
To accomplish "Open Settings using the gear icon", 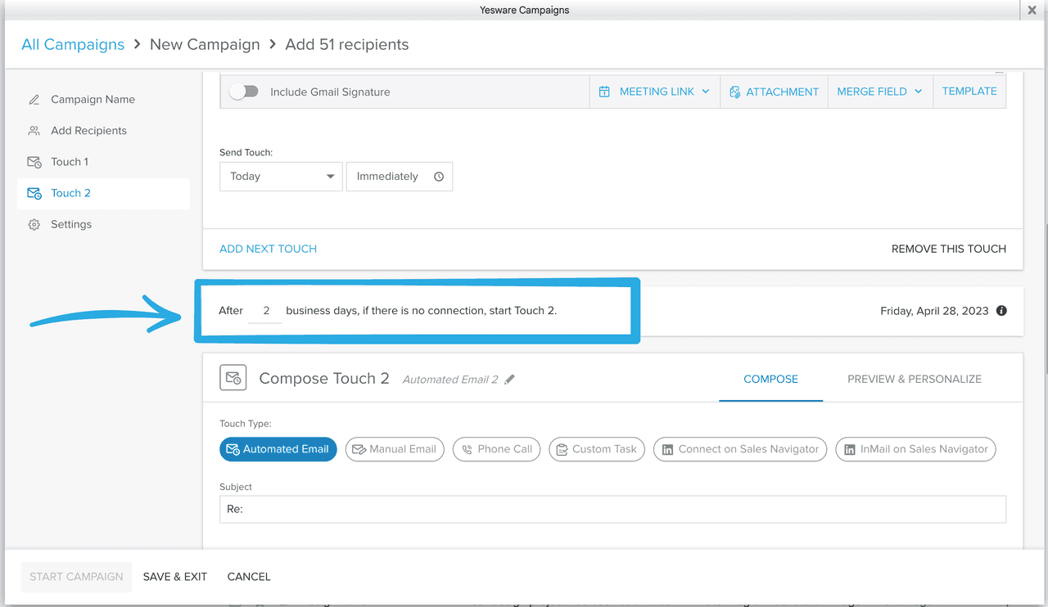I will [33, 223].
